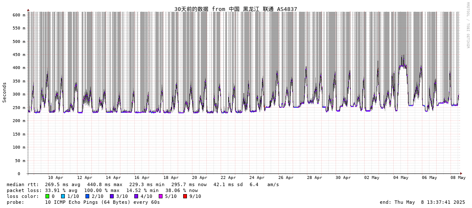Click the '12 Apr' x-axis label
472x208 pixels.
click(x=85, y=178)
